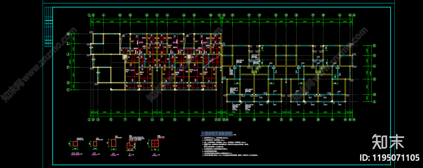Click grid axis bubble K
Screen dimensions: 423x168
coord(374,46)
